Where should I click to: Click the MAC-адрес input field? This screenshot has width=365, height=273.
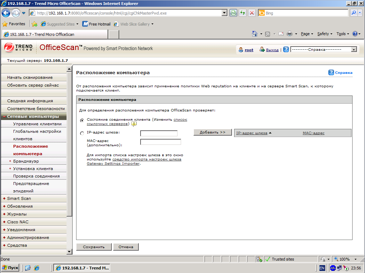160,142
